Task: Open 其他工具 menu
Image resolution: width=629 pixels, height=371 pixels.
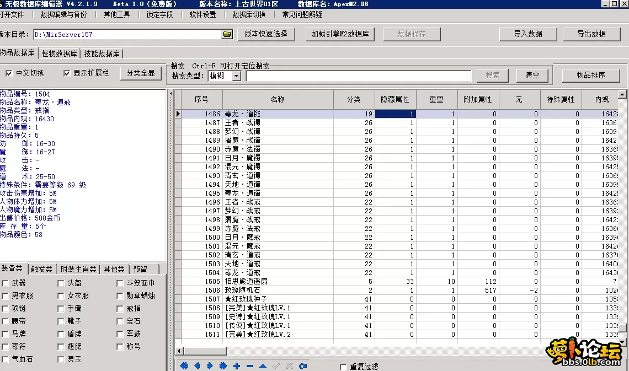Action: (x=116, y=14)
